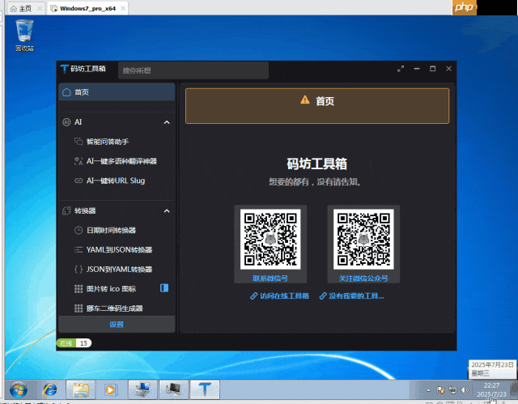This screenshot has height=404, width=518.
Task: Click the grid icon beside 图片转 ico 图标
Action: [x=79, y=289]
